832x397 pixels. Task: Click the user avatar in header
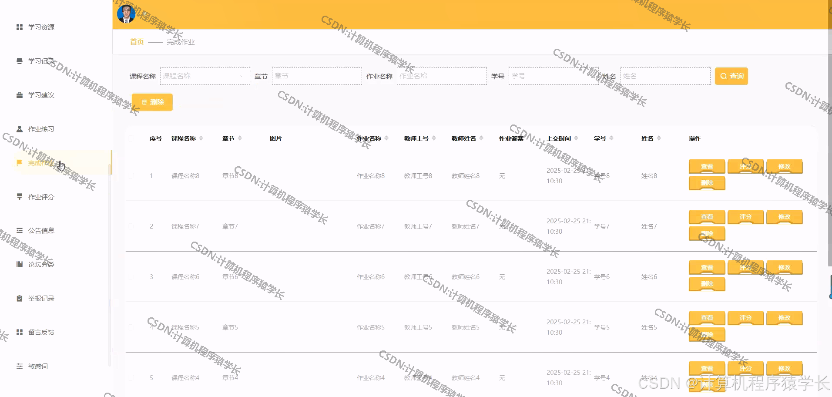coord(127,14)
